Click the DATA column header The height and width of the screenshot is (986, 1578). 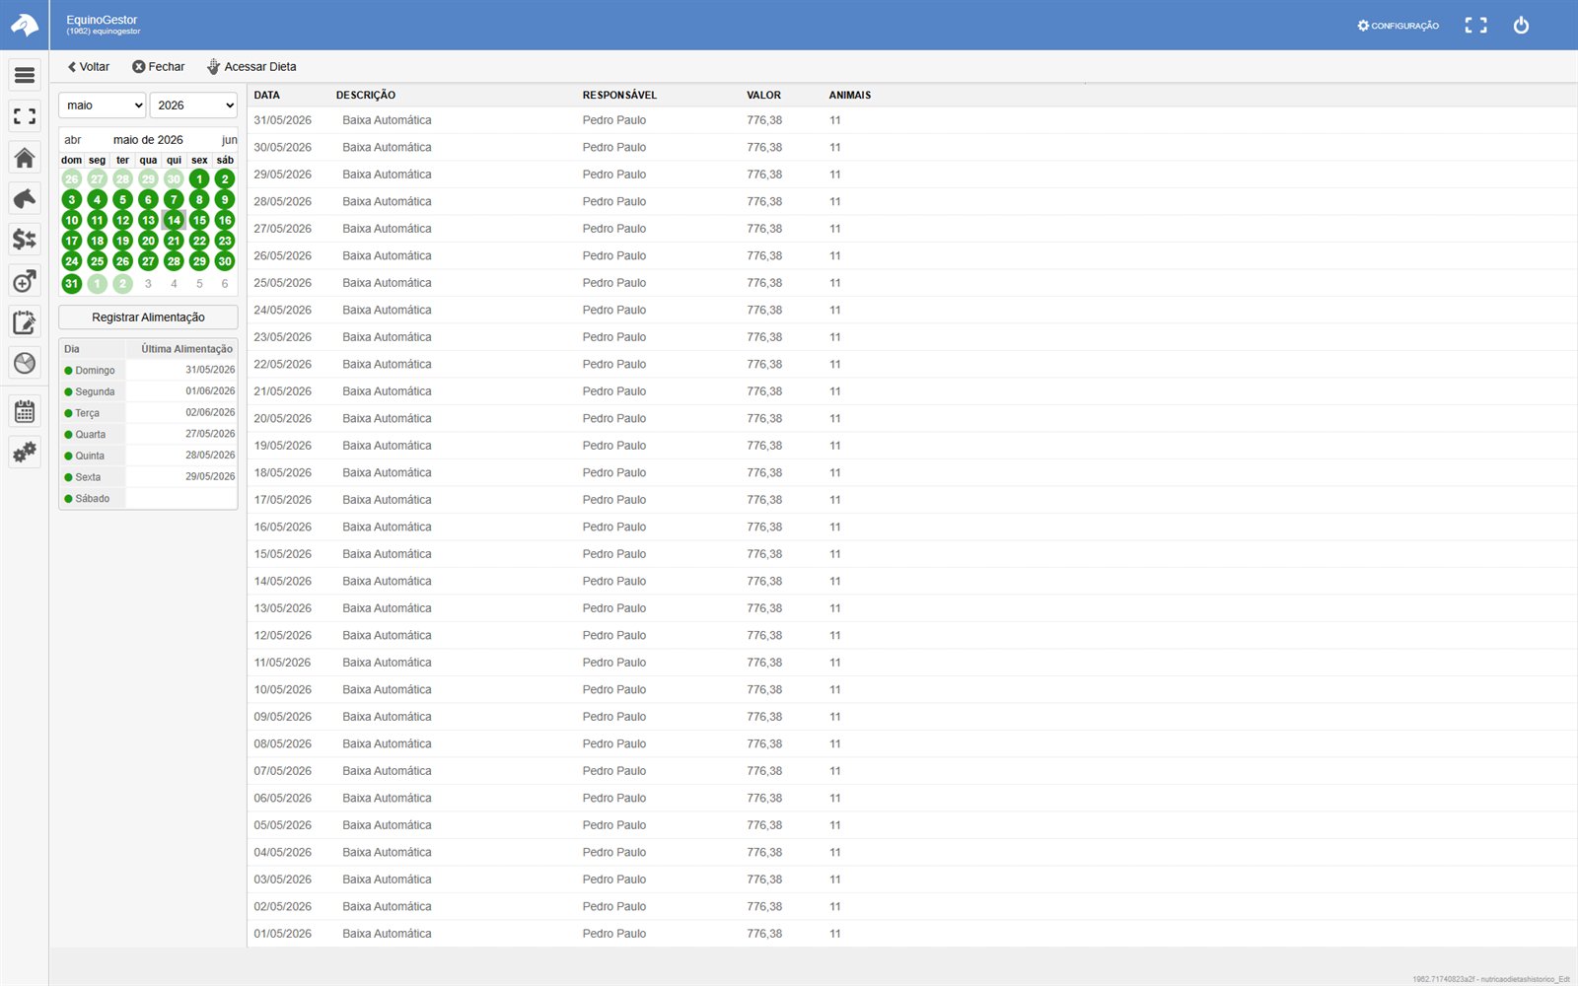(267, 96)
